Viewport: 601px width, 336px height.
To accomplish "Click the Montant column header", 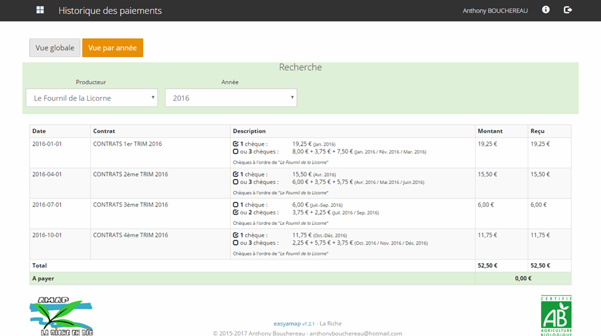I will [x=490, y=131].
